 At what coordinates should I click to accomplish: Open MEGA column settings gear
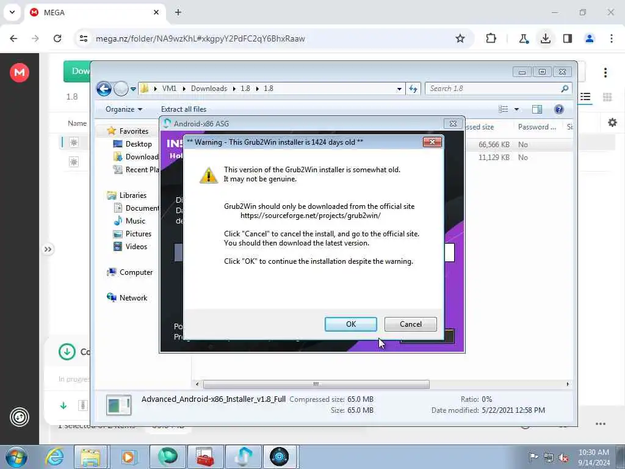click(x=612, y=123)
